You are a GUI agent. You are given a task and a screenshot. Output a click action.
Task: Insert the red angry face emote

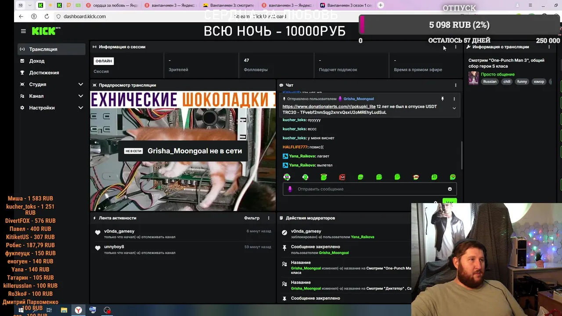[x=342, y=177]
